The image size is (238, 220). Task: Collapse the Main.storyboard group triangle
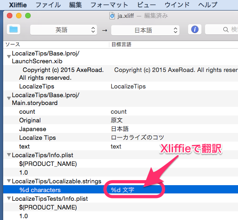click(x=9, y=99)
